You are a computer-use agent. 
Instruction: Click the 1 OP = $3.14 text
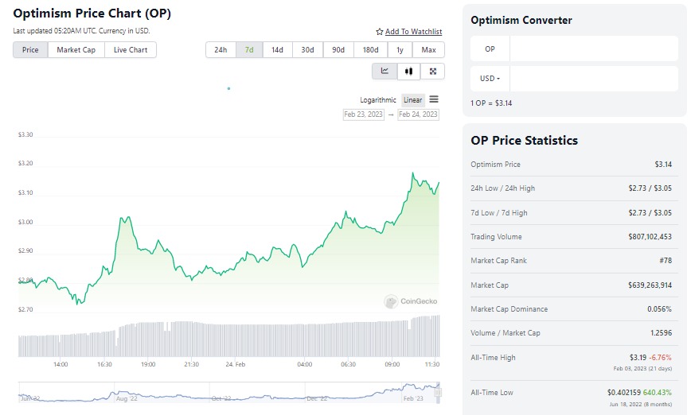(x=491, y=103)
